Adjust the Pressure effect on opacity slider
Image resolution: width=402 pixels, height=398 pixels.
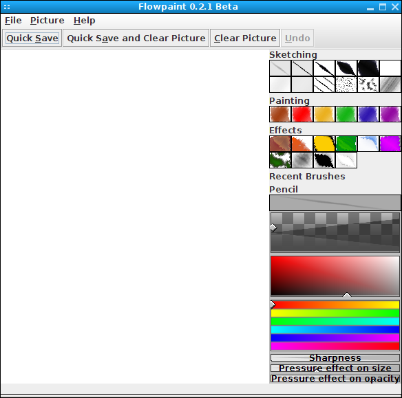tap(335, 378)
